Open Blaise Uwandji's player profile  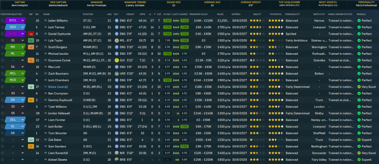59,87
